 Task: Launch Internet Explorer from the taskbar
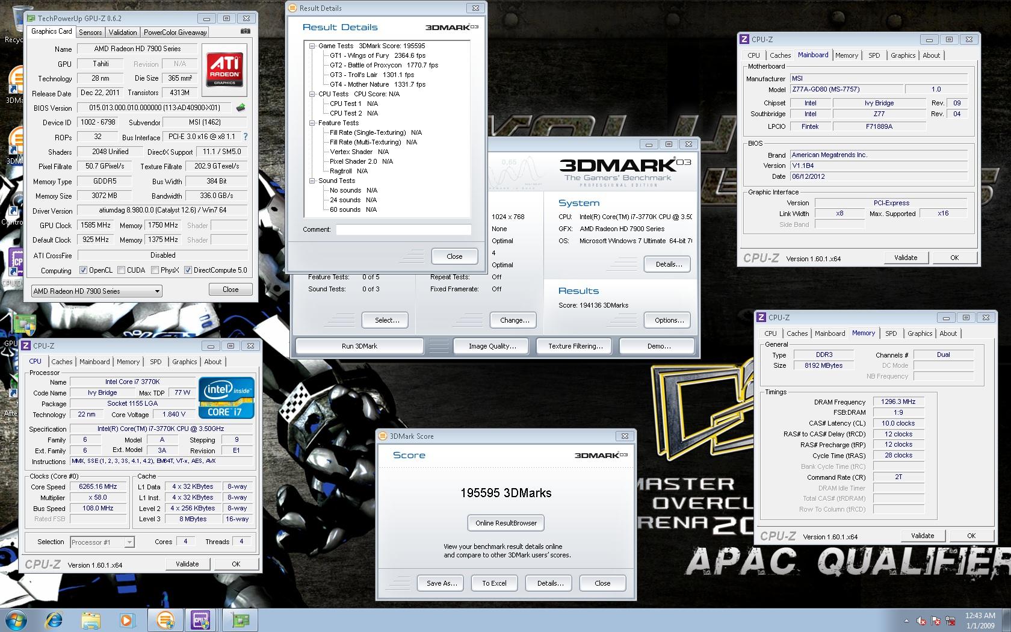coord(54,619)
